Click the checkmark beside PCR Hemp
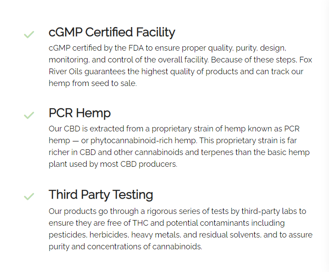Screen dimensions: 329x272 29,115
